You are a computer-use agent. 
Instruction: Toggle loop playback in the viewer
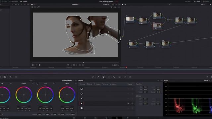pyautogui.click(x=83, y=65)
